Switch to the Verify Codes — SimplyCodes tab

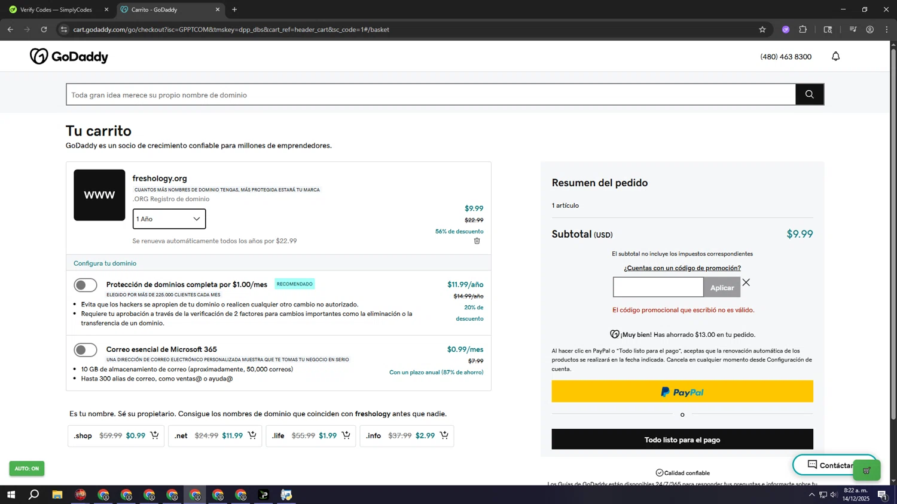pos(57,10)
